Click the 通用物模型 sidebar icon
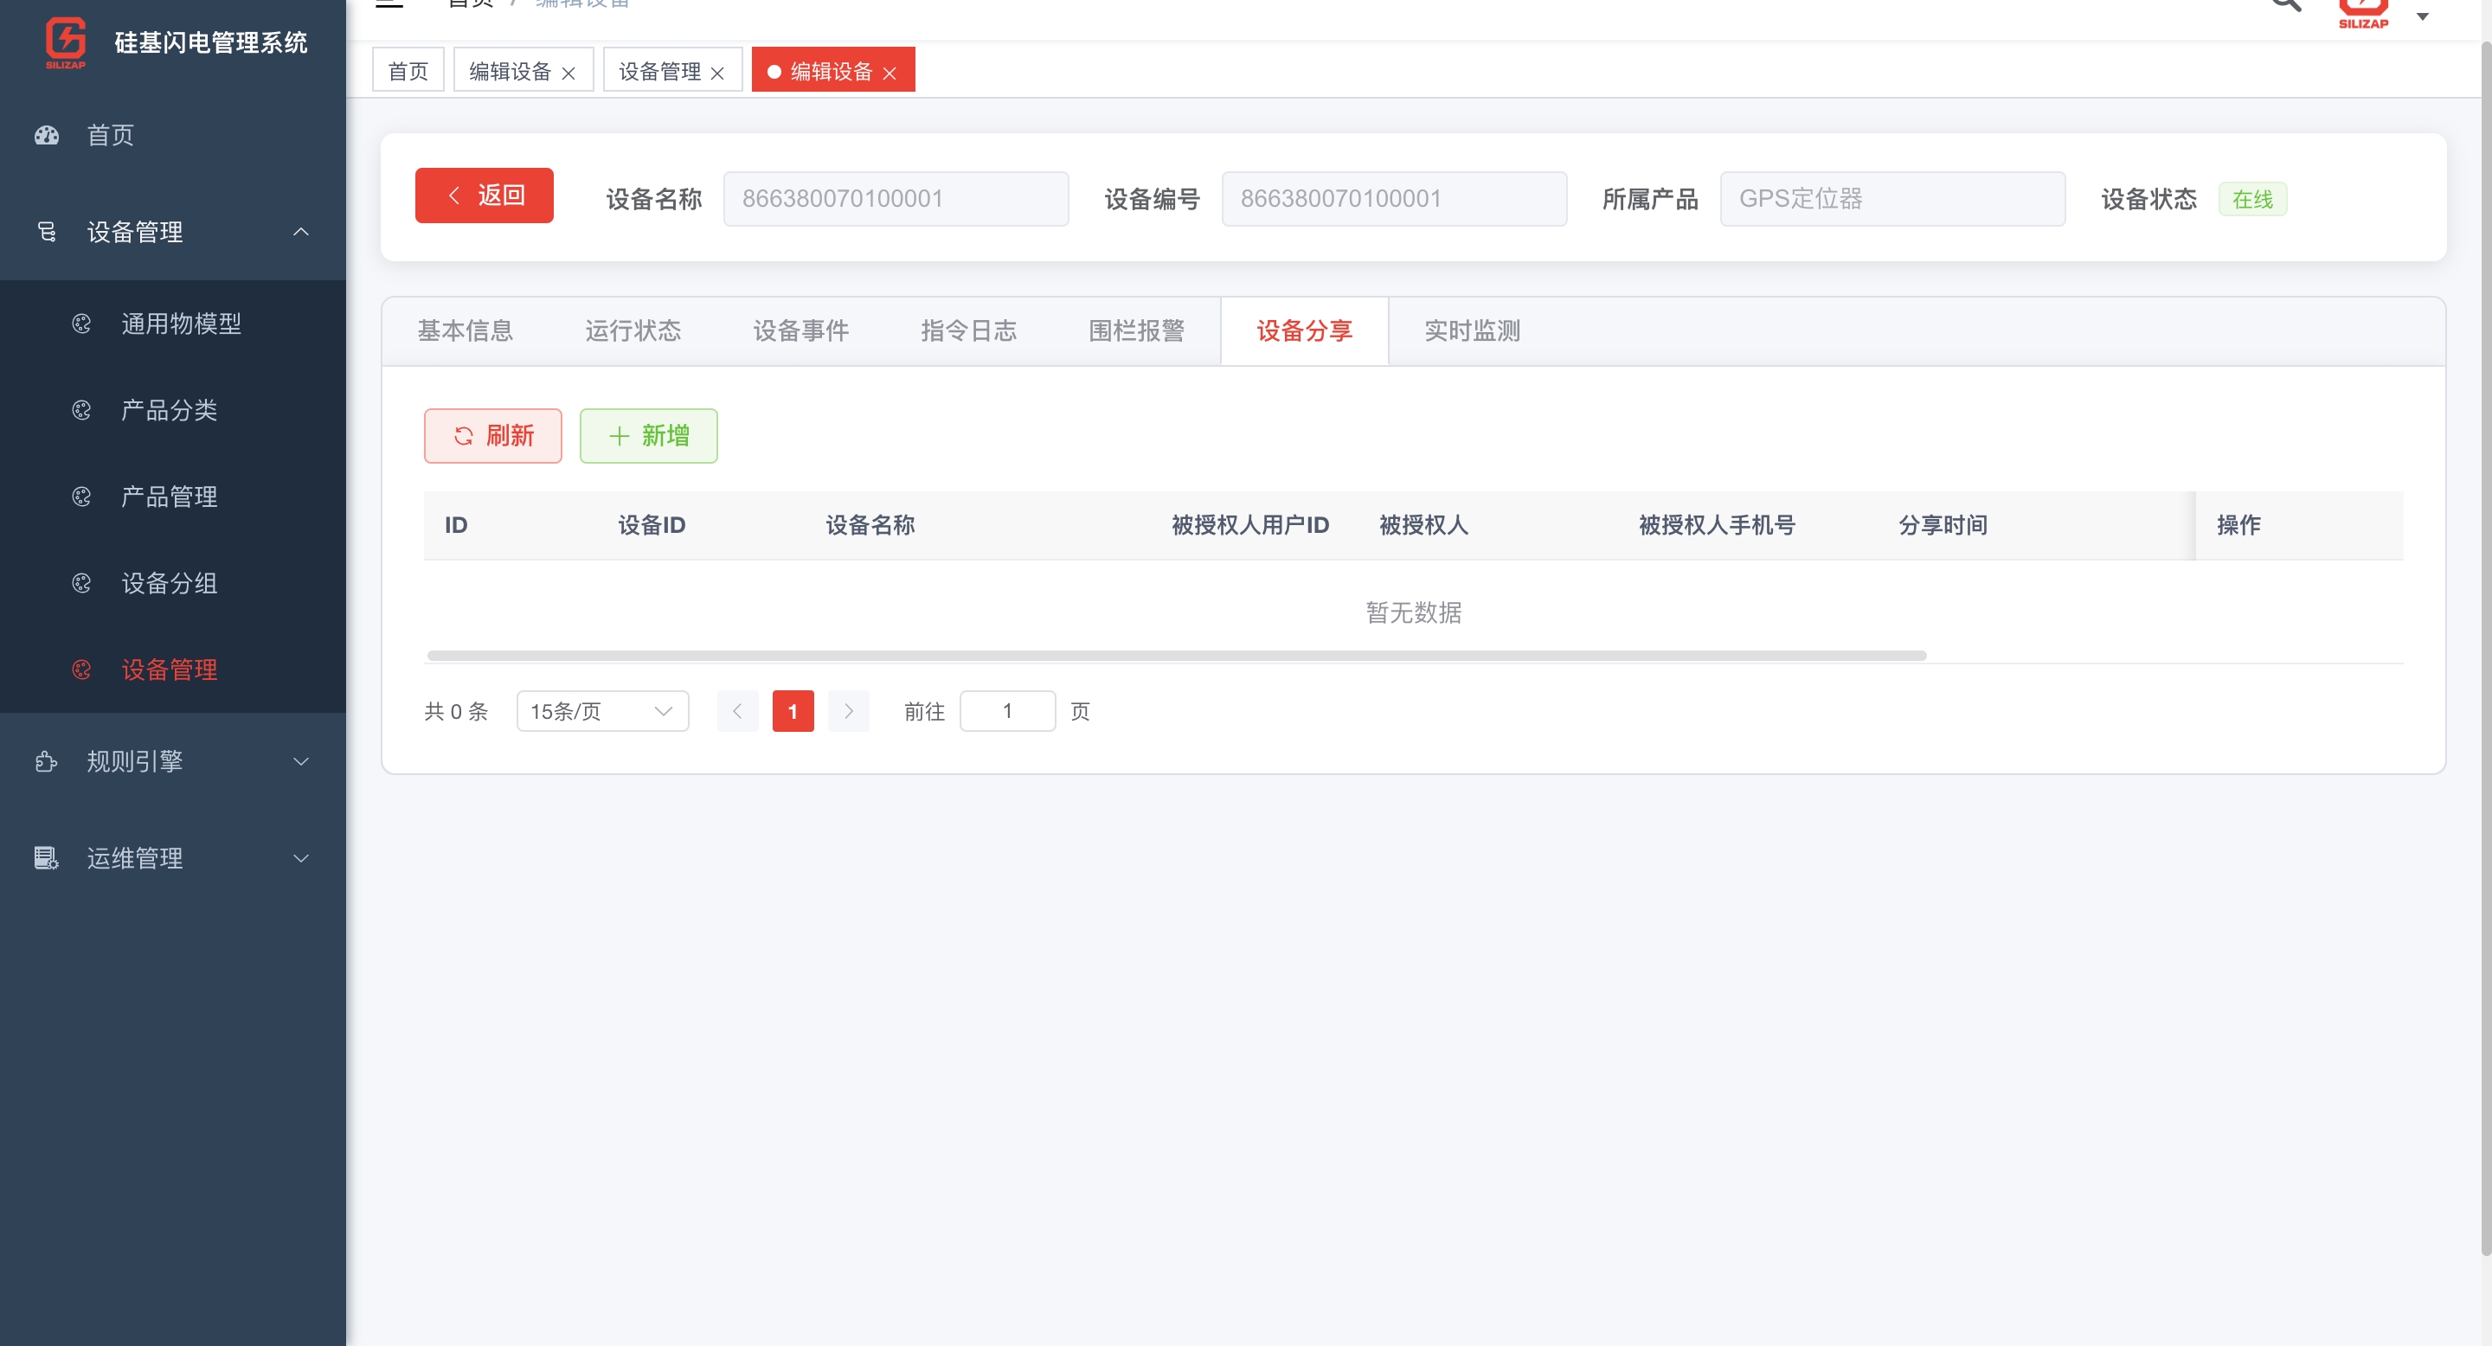Screen dimensions: 2492x1346 tap(82, 324)
